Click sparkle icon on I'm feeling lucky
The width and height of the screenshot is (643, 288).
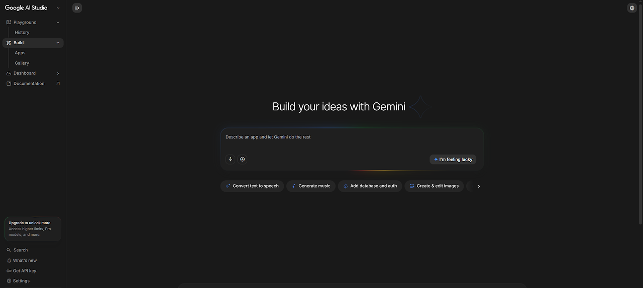[x=436, y=159]
